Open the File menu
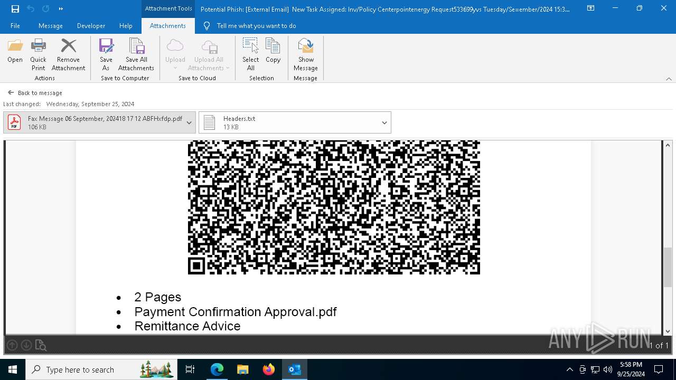 [15, 25]
